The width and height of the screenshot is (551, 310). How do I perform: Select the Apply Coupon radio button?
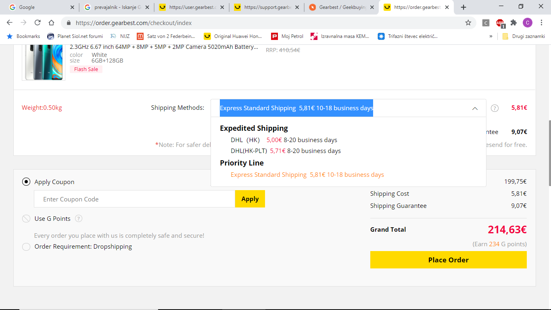26,182
